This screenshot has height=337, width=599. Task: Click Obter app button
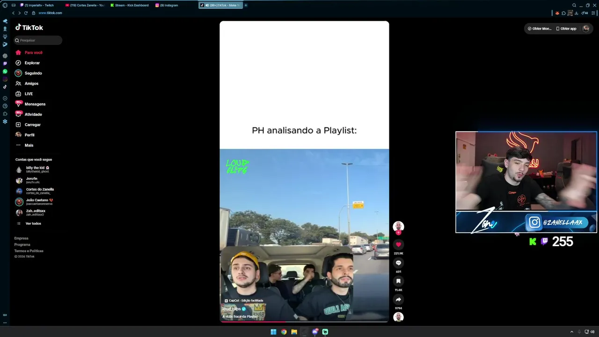[566, 29]
